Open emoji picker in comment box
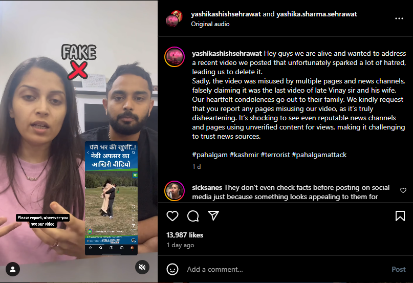The height and width of the screenshot is (283, 413). [172, 269]
